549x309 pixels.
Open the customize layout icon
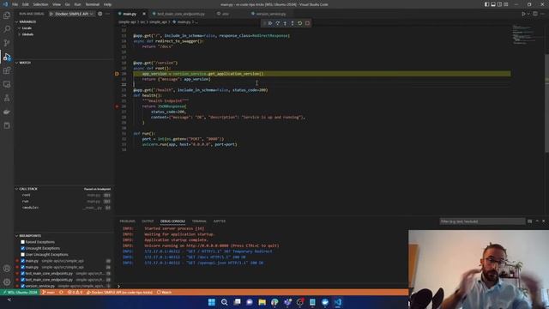pos(505,4)
